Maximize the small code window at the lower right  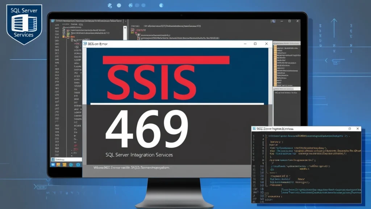(350, 129)
